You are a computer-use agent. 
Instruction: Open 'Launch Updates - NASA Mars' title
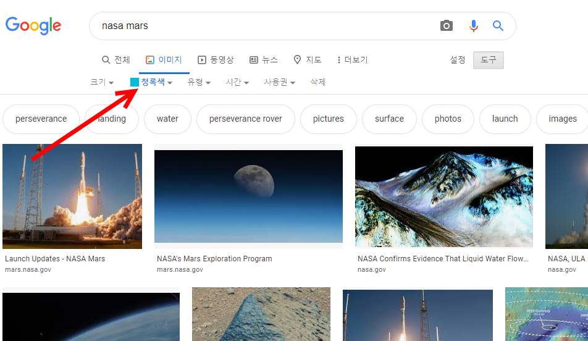[x=55, y=259]
